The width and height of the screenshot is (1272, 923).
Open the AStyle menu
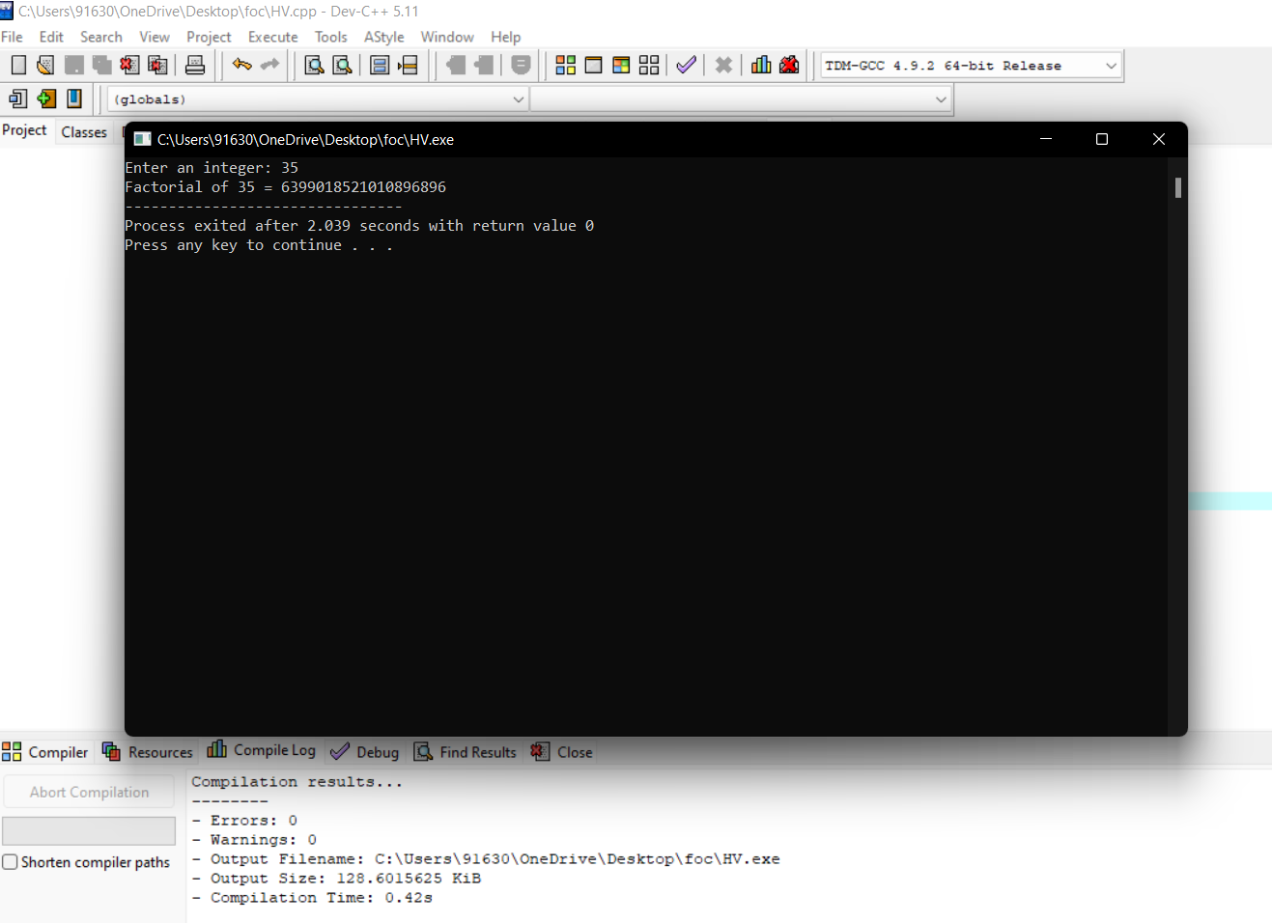pyautogui.click(x=383, y=37)
